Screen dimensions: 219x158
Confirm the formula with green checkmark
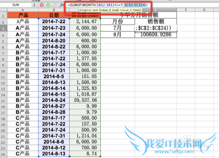(x=48, y=5)
